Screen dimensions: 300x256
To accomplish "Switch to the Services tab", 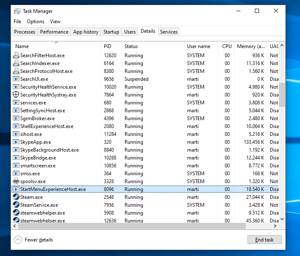I will (169, 32).
